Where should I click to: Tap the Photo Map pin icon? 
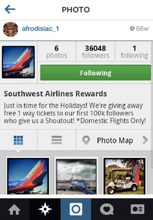tap(86, 140)
